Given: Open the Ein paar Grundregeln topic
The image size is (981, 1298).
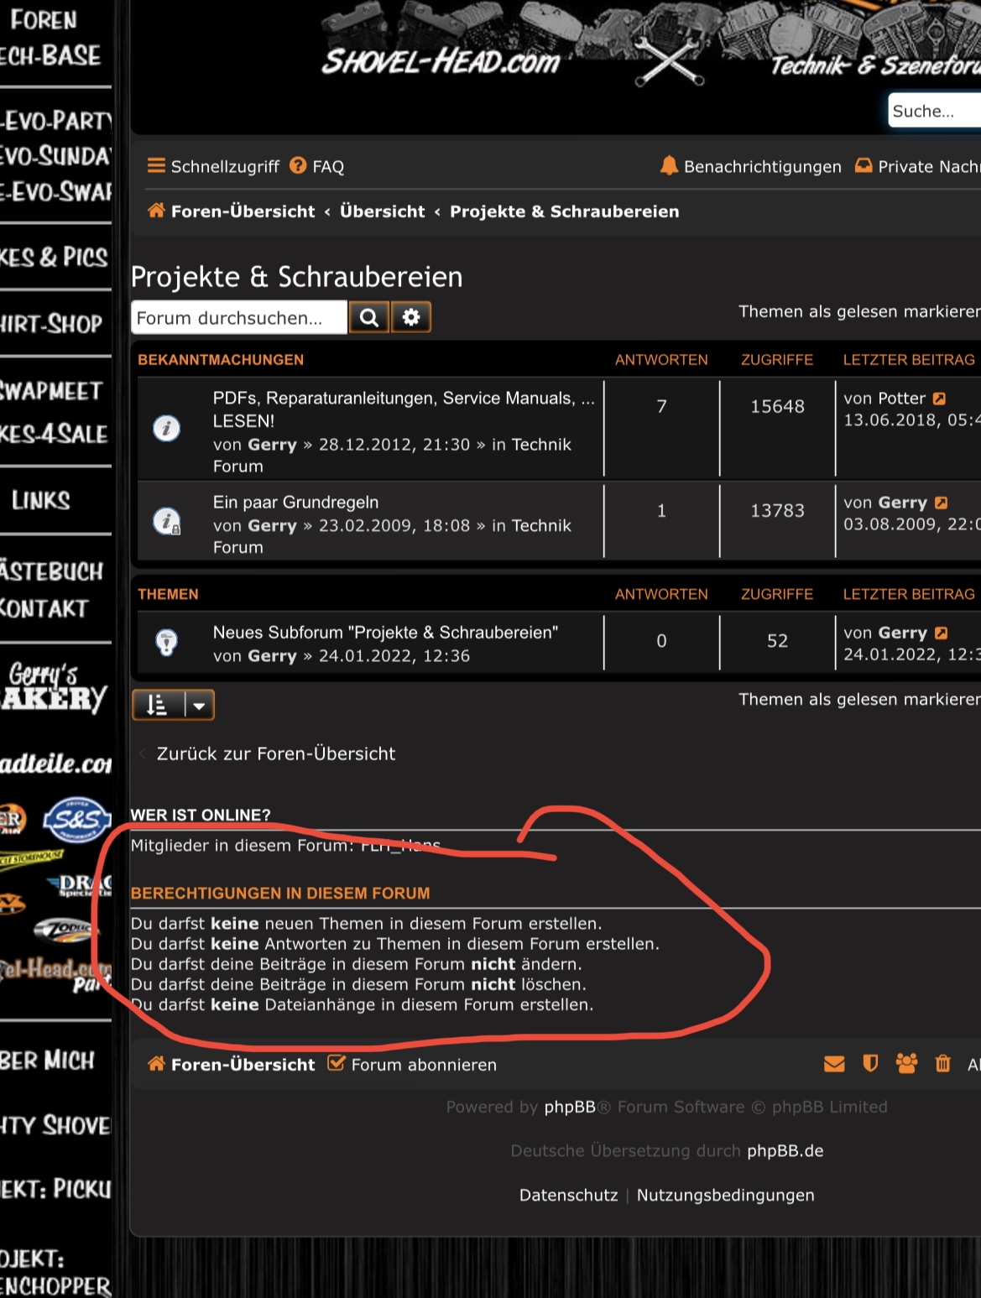Looking at the screenshot, I should pos(295,502).
